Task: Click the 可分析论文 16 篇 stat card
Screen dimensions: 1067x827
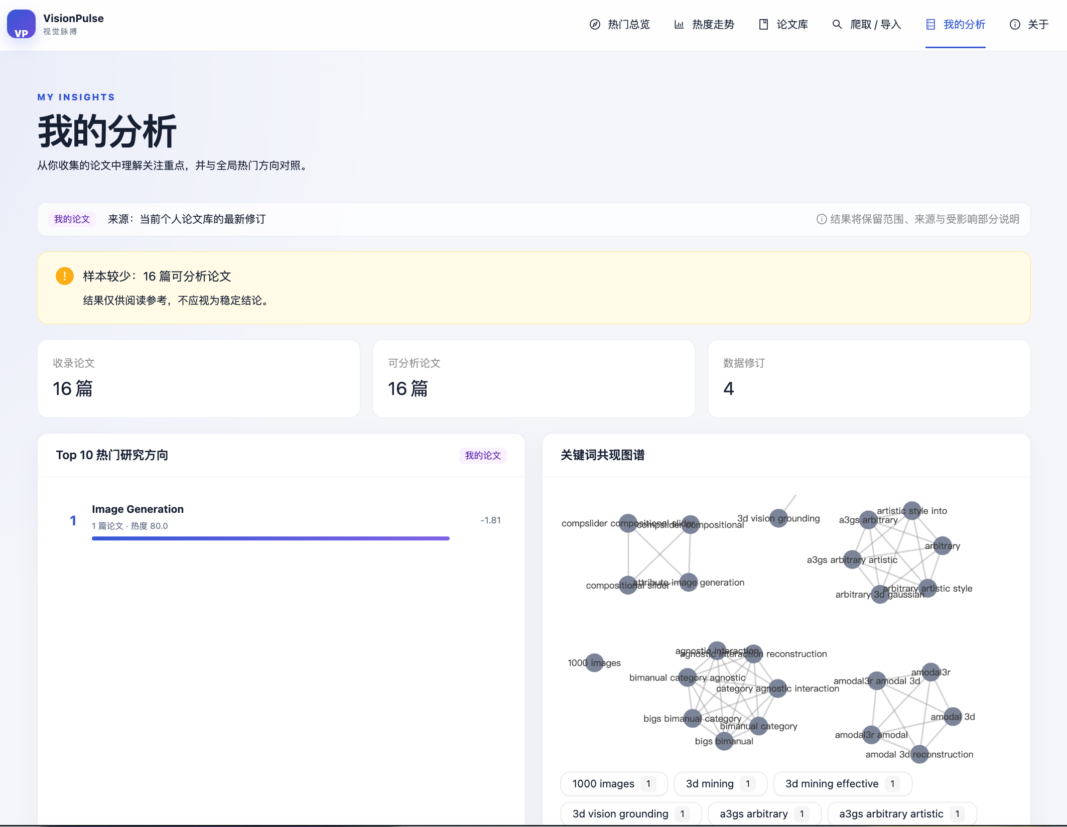Action: pyautogui.click(x=534, y=379)
